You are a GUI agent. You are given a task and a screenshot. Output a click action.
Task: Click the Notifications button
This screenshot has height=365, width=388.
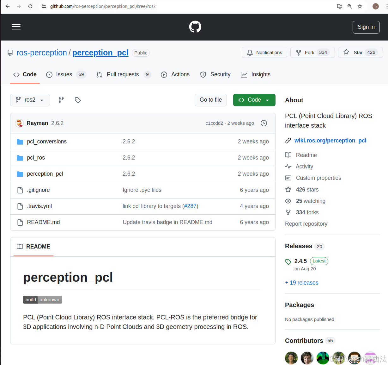(x=264, y=53)
